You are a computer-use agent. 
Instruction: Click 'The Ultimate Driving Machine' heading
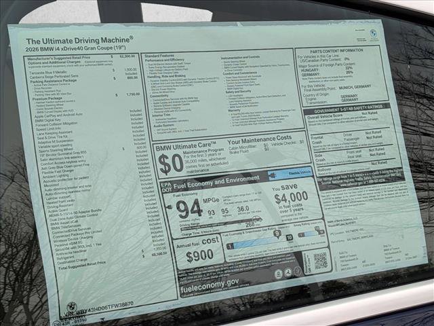pyautogui.click(x=79, y=41)
